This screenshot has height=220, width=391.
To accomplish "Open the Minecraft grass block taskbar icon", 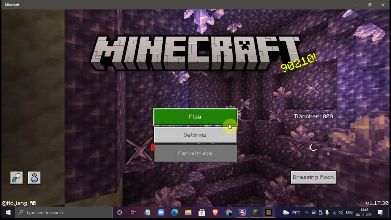I will point(255,212).
